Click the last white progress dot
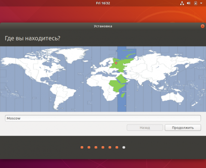 click(x=124, y=147)
